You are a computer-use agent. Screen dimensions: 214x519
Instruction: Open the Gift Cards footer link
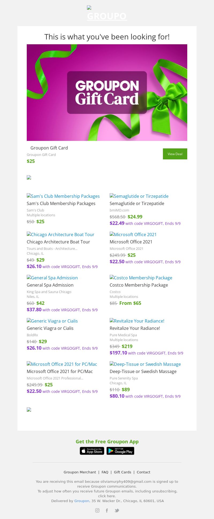coord(123,472)
